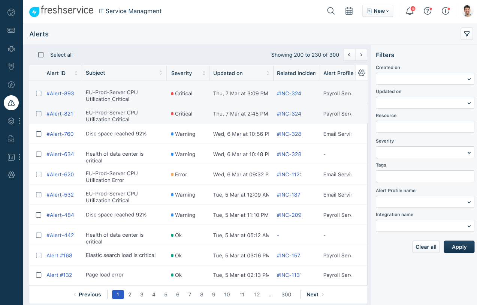Open the tickets icon in the sidebar
This screenshot has height=305, width=477.
[x=11, y=30]
